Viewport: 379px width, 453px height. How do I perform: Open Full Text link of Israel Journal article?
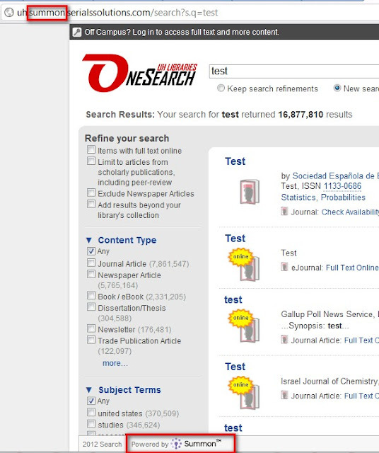coord(361,396)
